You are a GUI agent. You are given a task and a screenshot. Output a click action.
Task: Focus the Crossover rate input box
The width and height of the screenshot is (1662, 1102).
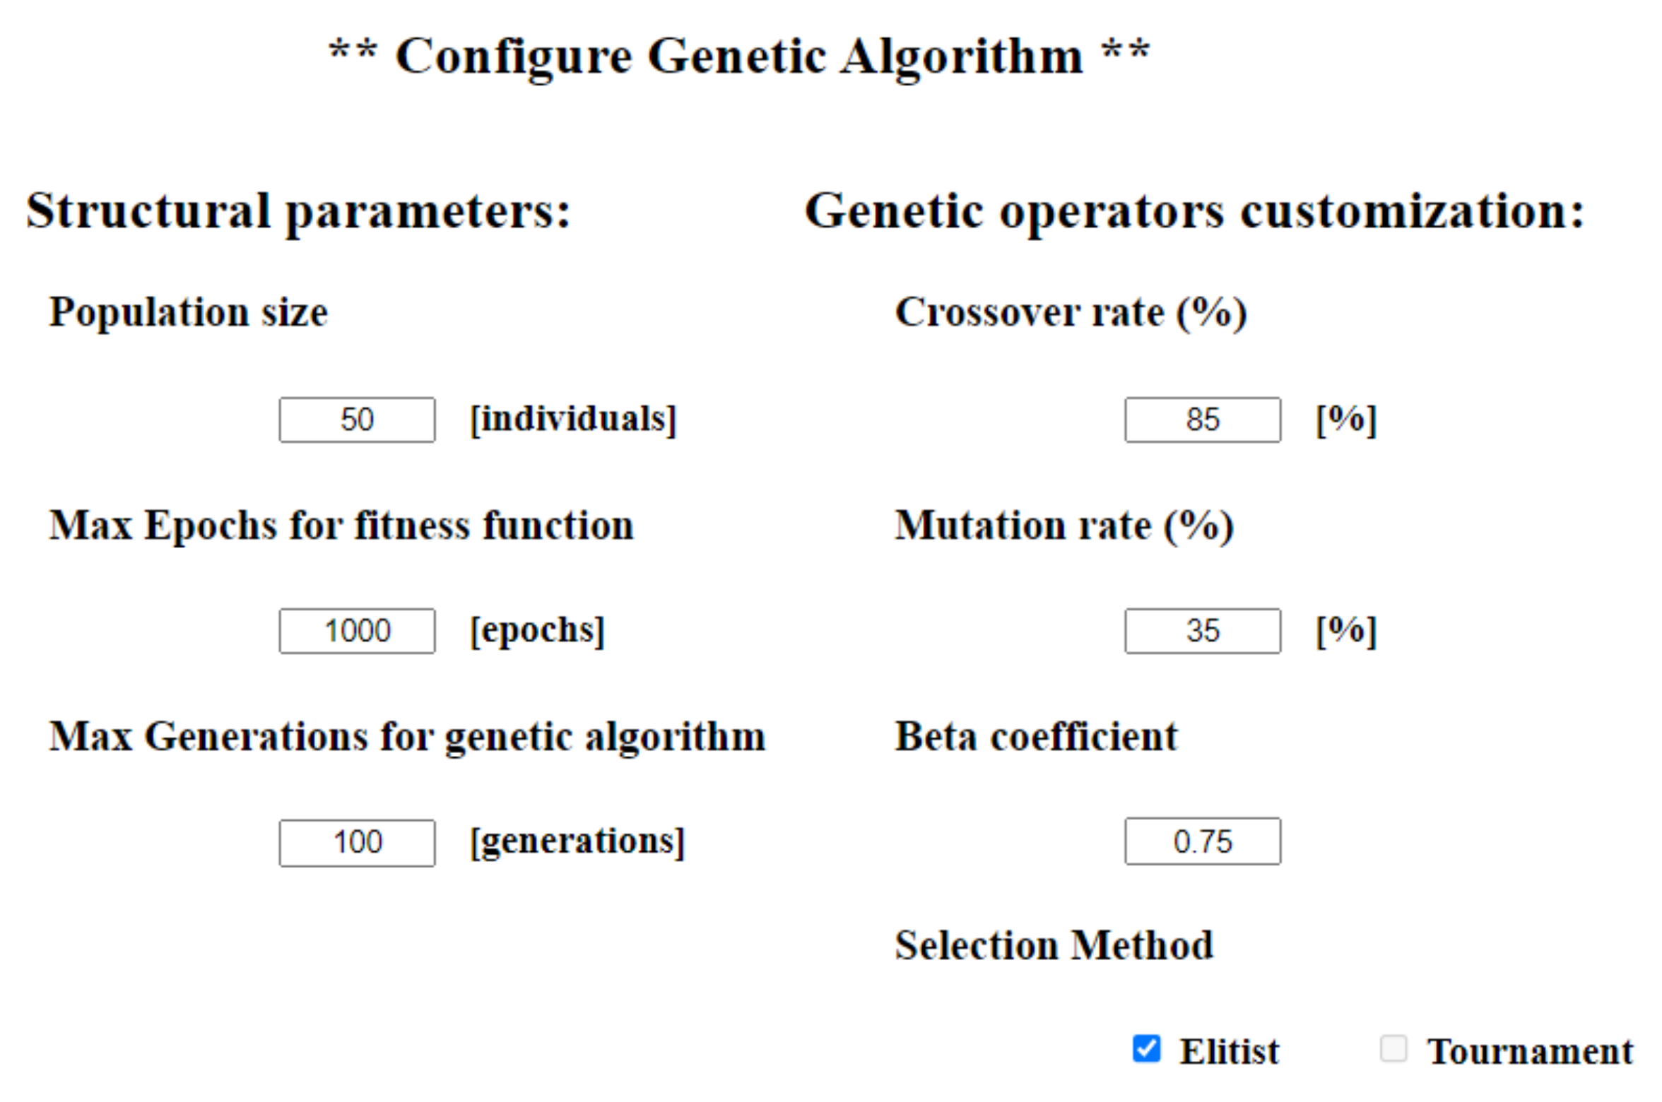pyautogui.click(x=1202, y=420)
